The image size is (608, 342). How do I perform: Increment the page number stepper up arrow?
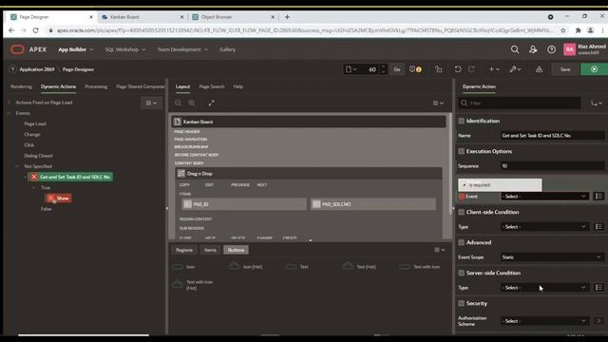pyautogui.click(x=384, y=66)
